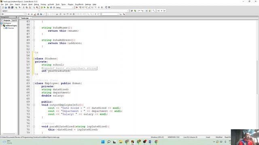Undo the last edit via toolbar icon
Viewport: 259px width, 145px height.
[16, 7]
